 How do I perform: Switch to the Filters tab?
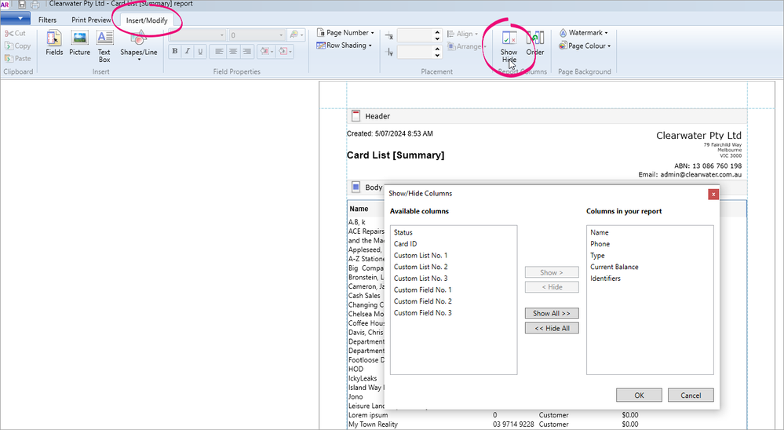pos(47,20)
